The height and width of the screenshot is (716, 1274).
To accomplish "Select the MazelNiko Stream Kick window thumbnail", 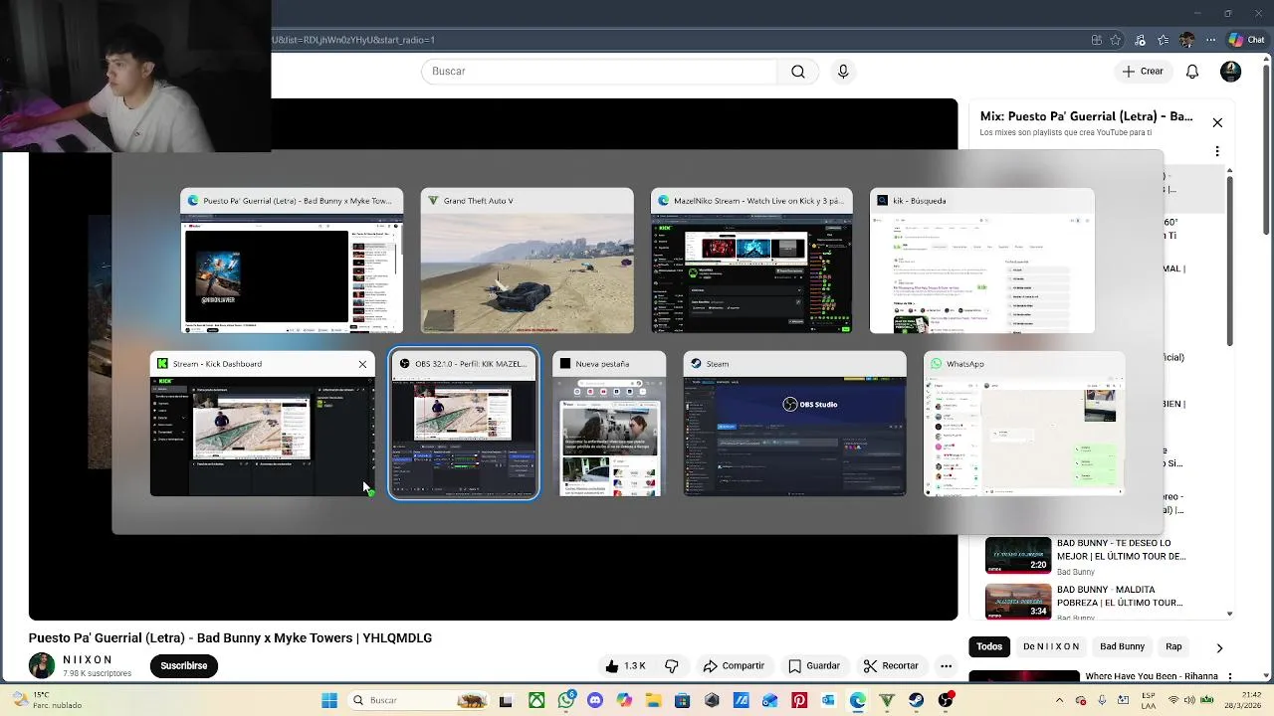I will tap(751, 261).
